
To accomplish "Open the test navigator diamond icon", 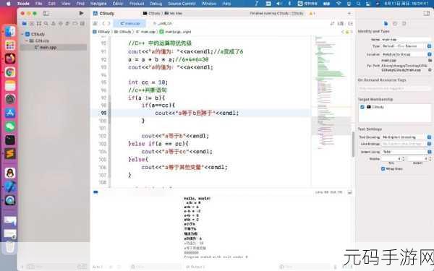I will pyautogui.click(x=61, y=24).
